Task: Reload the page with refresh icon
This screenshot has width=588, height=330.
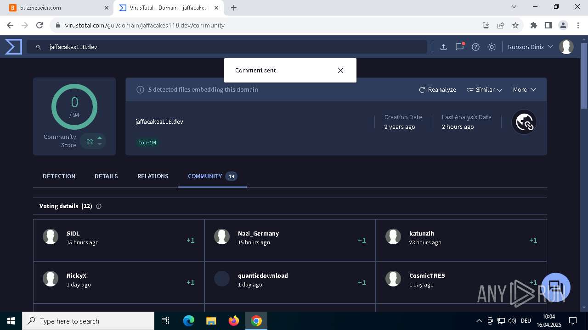Action: (40, 25)
